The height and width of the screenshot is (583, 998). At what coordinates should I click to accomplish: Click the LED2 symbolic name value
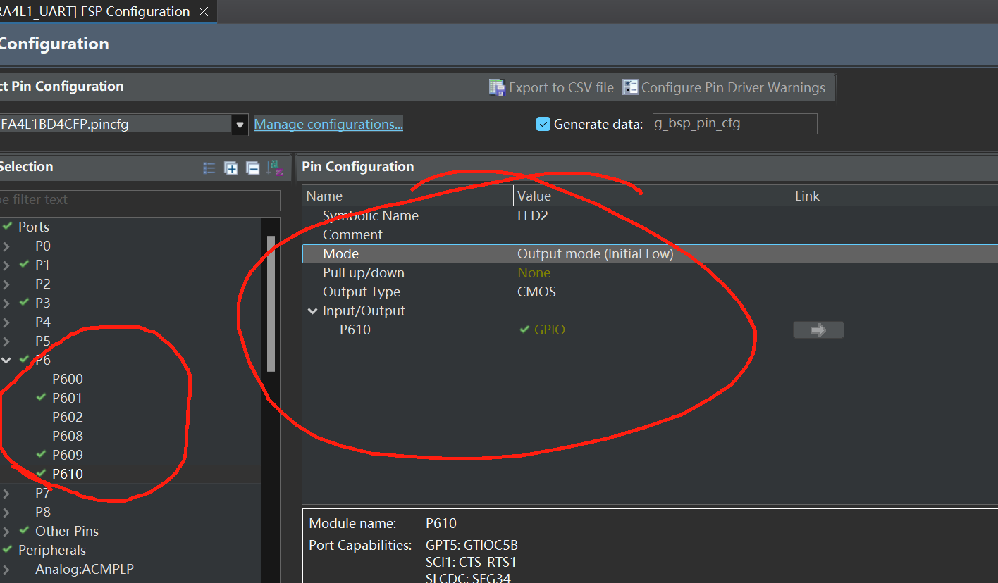(533, 216)
